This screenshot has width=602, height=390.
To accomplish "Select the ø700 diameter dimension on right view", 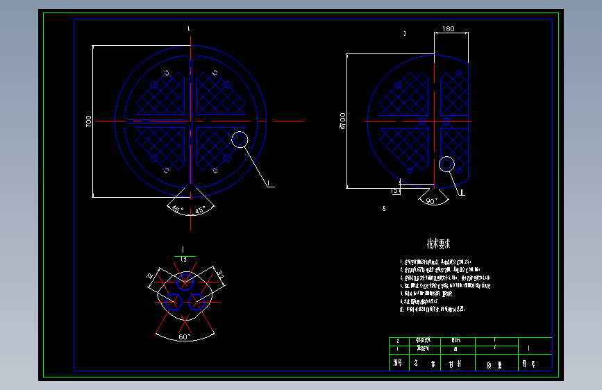I will click(342, 121).
